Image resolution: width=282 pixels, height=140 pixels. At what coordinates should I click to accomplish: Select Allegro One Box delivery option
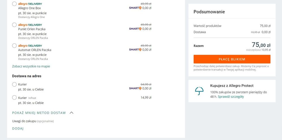tap(14, 4)
